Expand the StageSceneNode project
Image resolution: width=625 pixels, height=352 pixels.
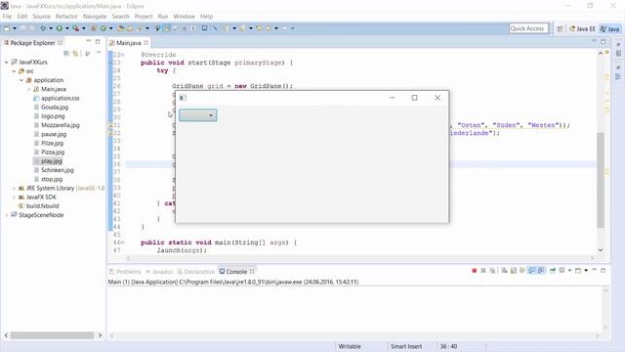click(7, 215)
